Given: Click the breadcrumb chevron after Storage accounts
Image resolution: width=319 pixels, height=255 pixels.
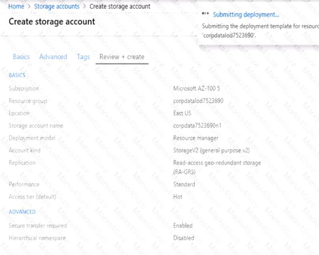Looking at the screenshot, I should pyautogui.click(x=84, y=6).
